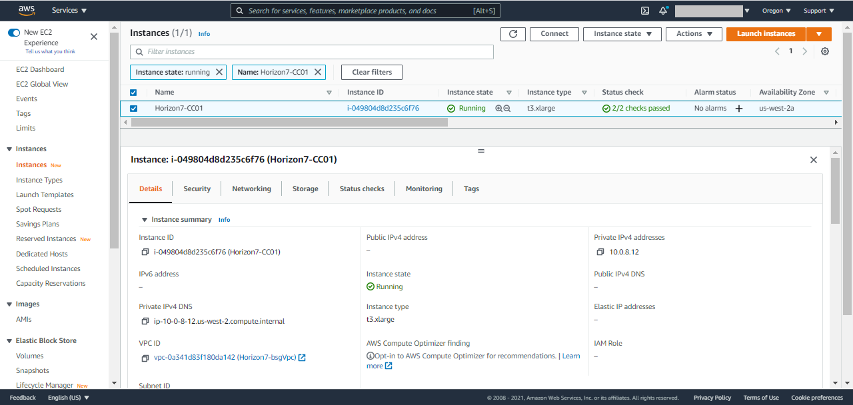Remove the Instance state: running filter
Viewport: 853px width, 405px height.
[218, 72]
